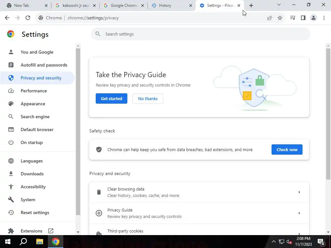
Task: Click the Privacy Guide compass icon
Action: pos(99,213)
